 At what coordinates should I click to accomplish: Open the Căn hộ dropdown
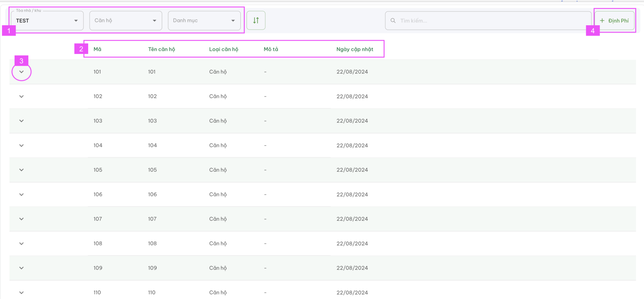(126, 21)
